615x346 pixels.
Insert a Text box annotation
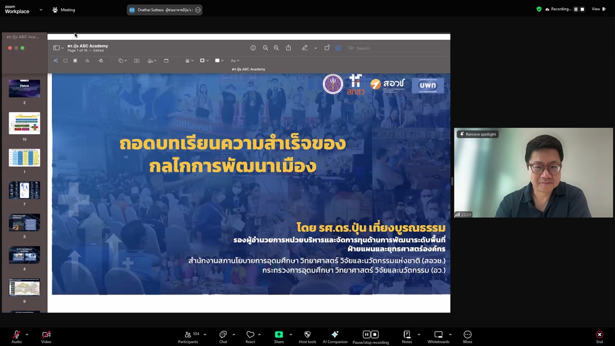tap(136, 61)
